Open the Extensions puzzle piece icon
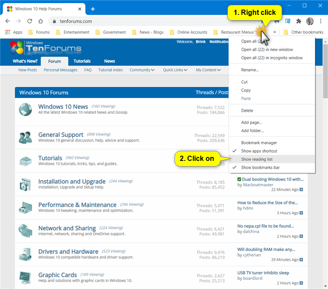 (x=299, y=21)
